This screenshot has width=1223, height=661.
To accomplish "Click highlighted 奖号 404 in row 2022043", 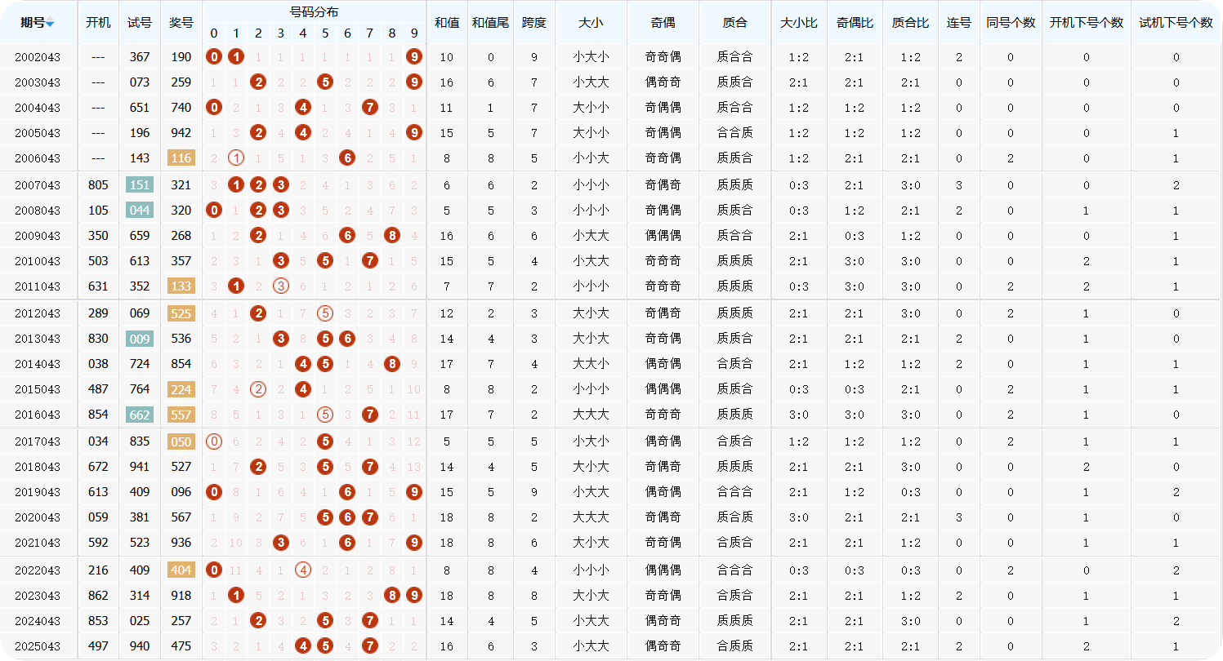I will (x=181, y=570).
